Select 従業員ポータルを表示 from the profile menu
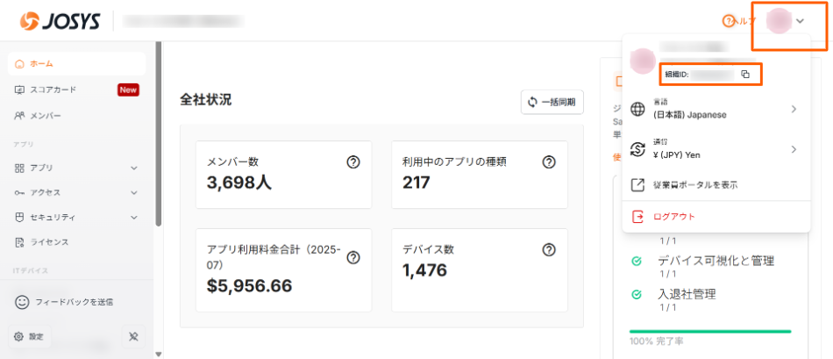 (x=694, y=185)
